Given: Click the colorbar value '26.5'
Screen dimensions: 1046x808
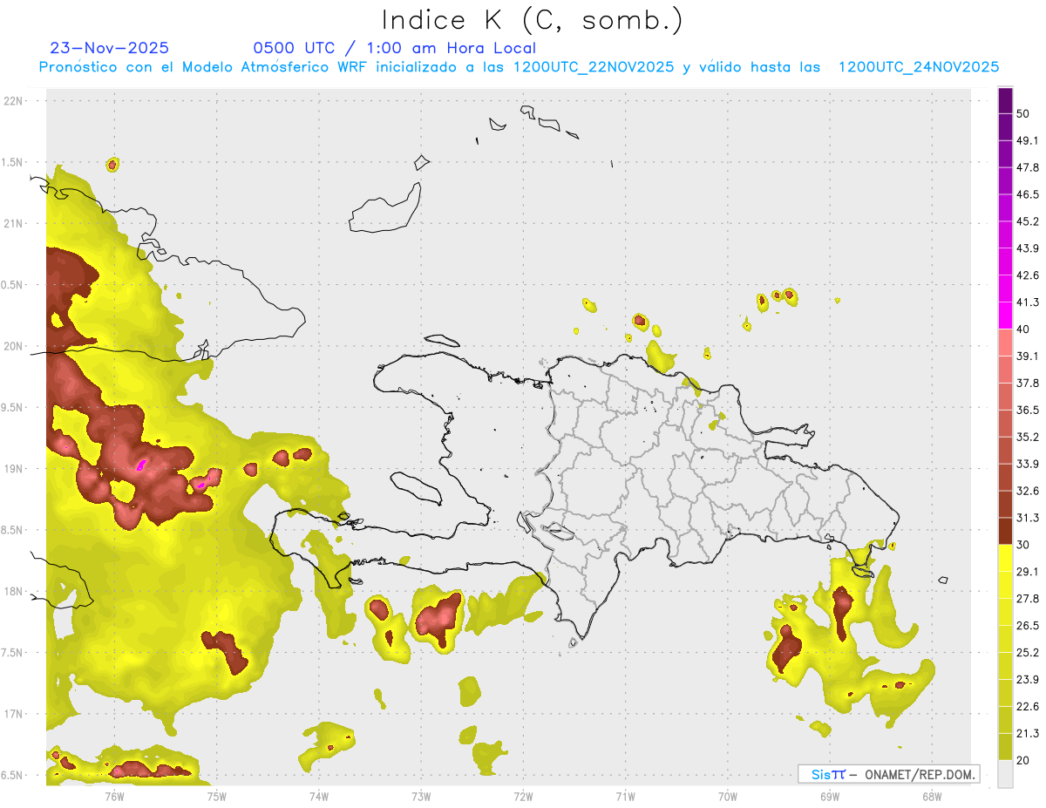Looking at the screenshot, I should click(x=1028, y=626).
